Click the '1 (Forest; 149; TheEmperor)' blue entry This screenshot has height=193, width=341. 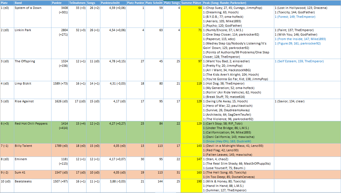click(x=295, y=17)
